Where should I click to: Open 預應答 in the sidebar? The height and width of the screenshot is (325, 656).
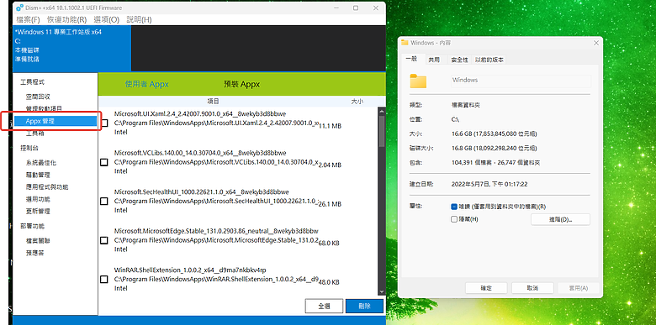(x=35, y=253)
